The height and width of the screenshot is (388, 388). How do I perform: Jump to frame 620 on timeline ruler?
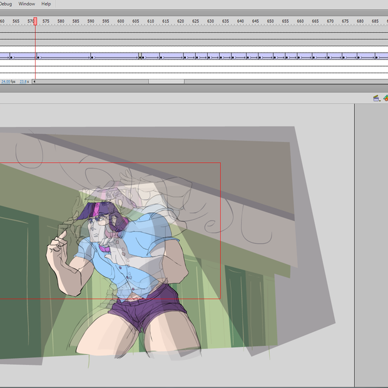click(181, 21)
